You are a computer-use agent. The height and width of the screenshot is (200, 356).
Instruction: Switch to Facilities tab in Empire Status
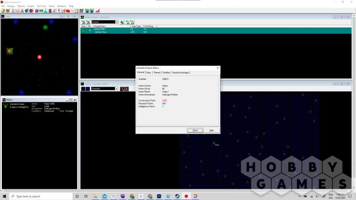click(x=166, y=73)
